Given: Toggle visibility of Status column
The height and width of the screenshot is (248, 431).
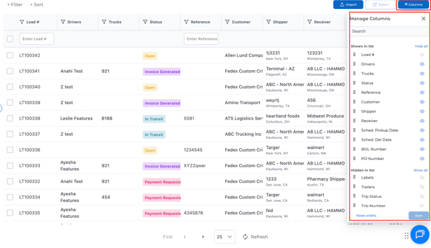Looking at the screenshot, I should point(422,84).
